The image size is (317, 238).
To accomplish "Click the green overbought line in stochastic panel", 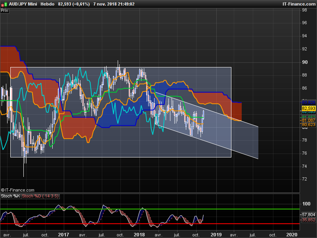I will coord(150,209).
